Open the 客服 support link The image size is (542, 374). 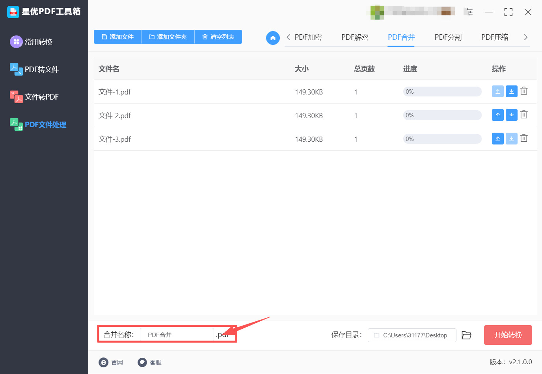coord(150,362)
